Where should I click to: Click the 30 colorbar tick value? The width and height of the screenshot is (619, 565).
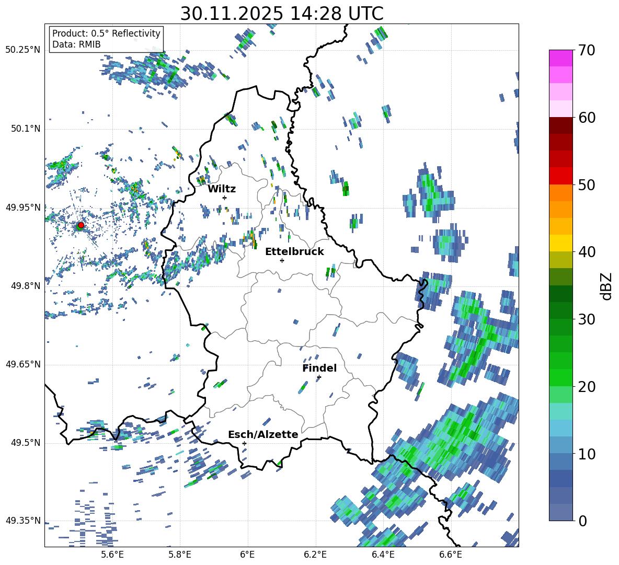(587, 319)
